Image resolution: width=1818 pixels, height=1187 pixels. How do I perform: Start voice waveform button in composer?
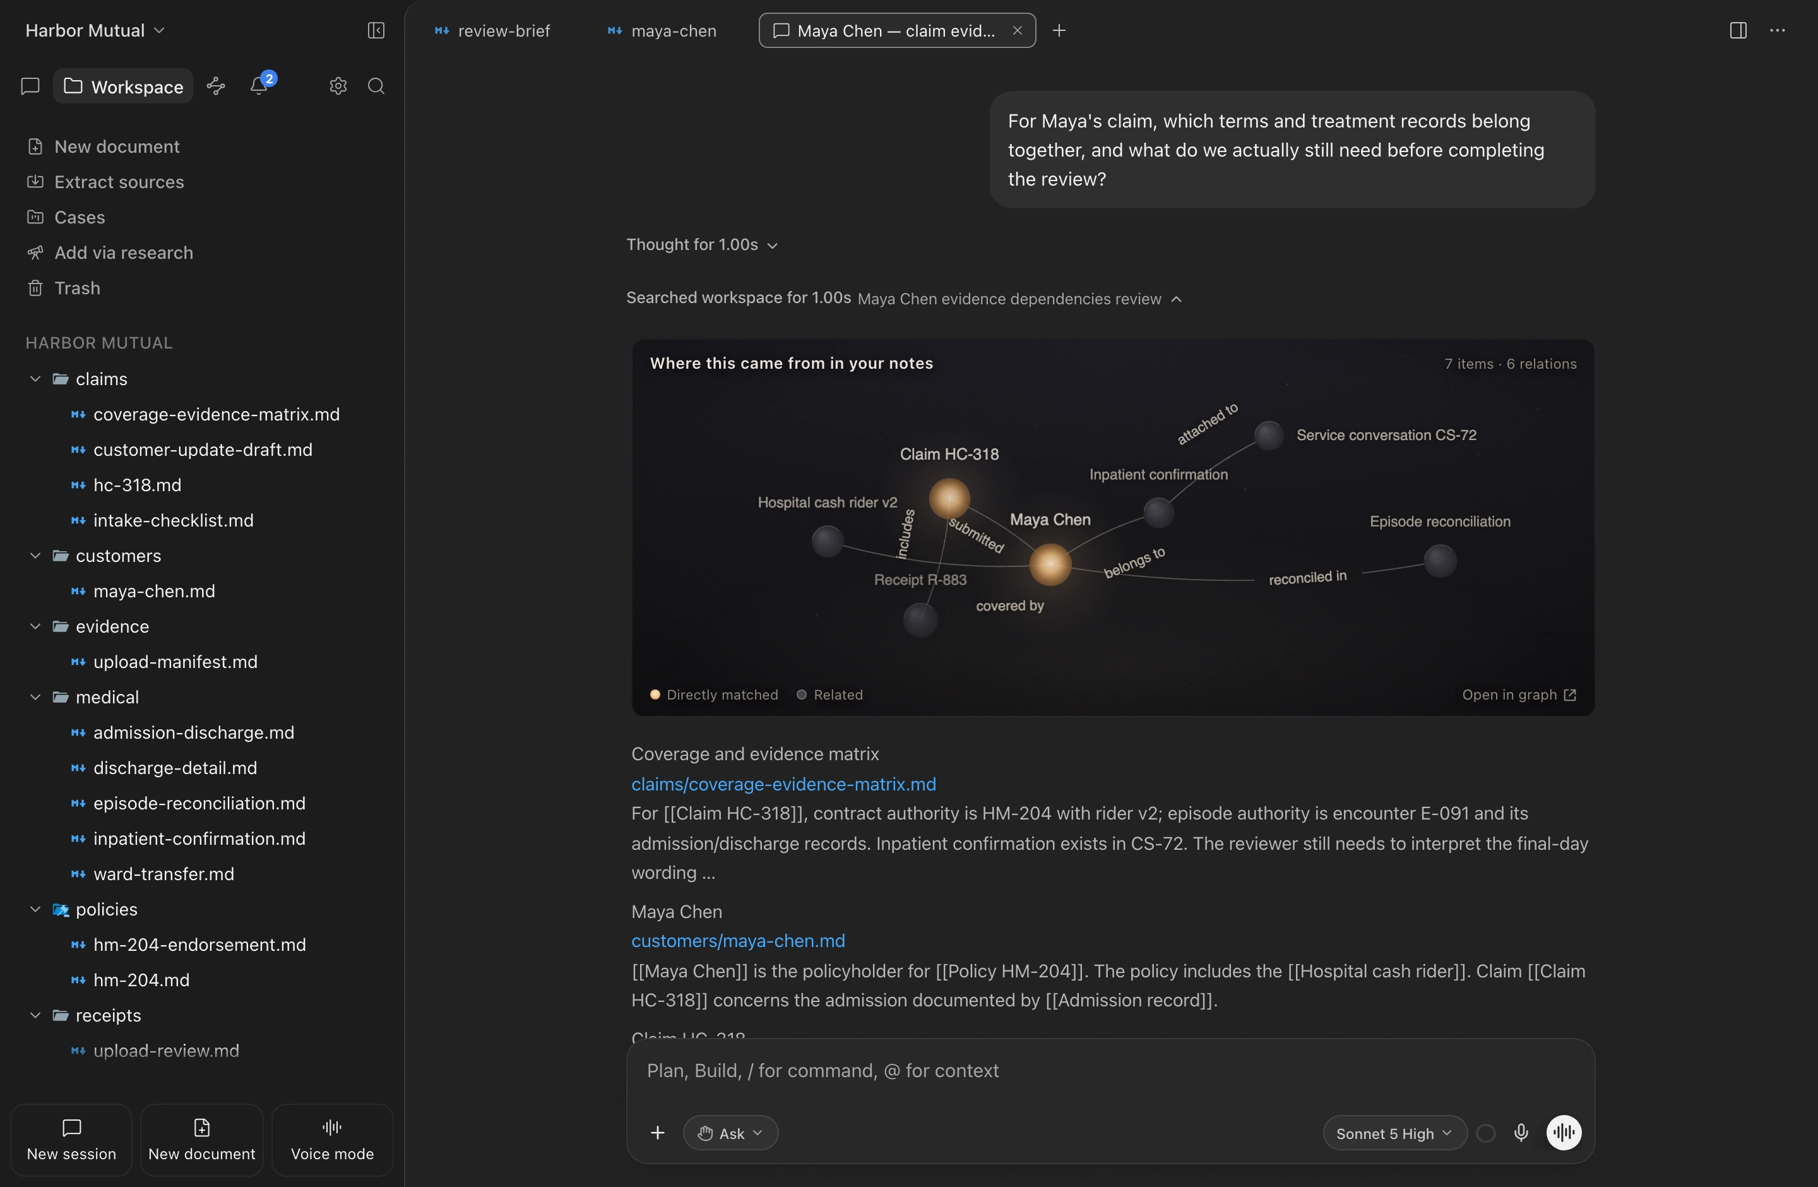(1564, 1132)
